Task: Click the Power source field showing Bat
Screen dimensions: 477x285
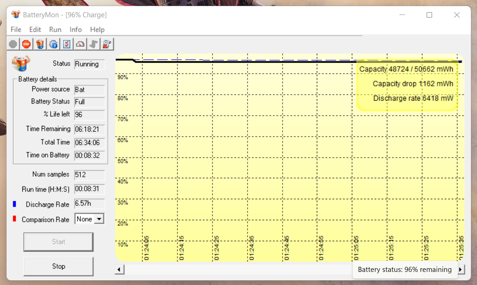Action: [89, 90]
